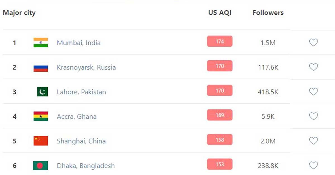Open the Shanghai, China link
This screenshot has height=175, width=335.
pos(81,141)
